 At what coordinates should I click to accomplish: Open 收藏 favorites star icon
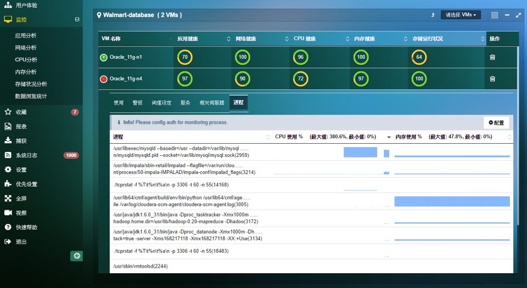click(8, 112)
